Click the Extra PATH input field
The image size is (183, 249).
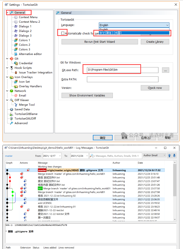coord(123,79)
